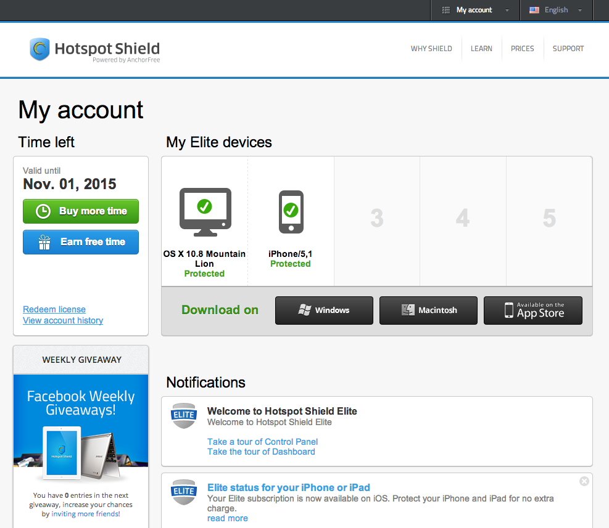Click the Hotspot Shield logo
Viewport: 609px width, 528px height.
(x=95, y=50)
